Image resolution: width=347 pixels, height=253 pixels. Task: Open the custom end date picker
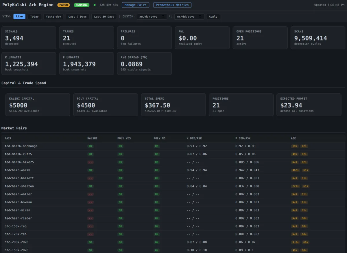189,16
